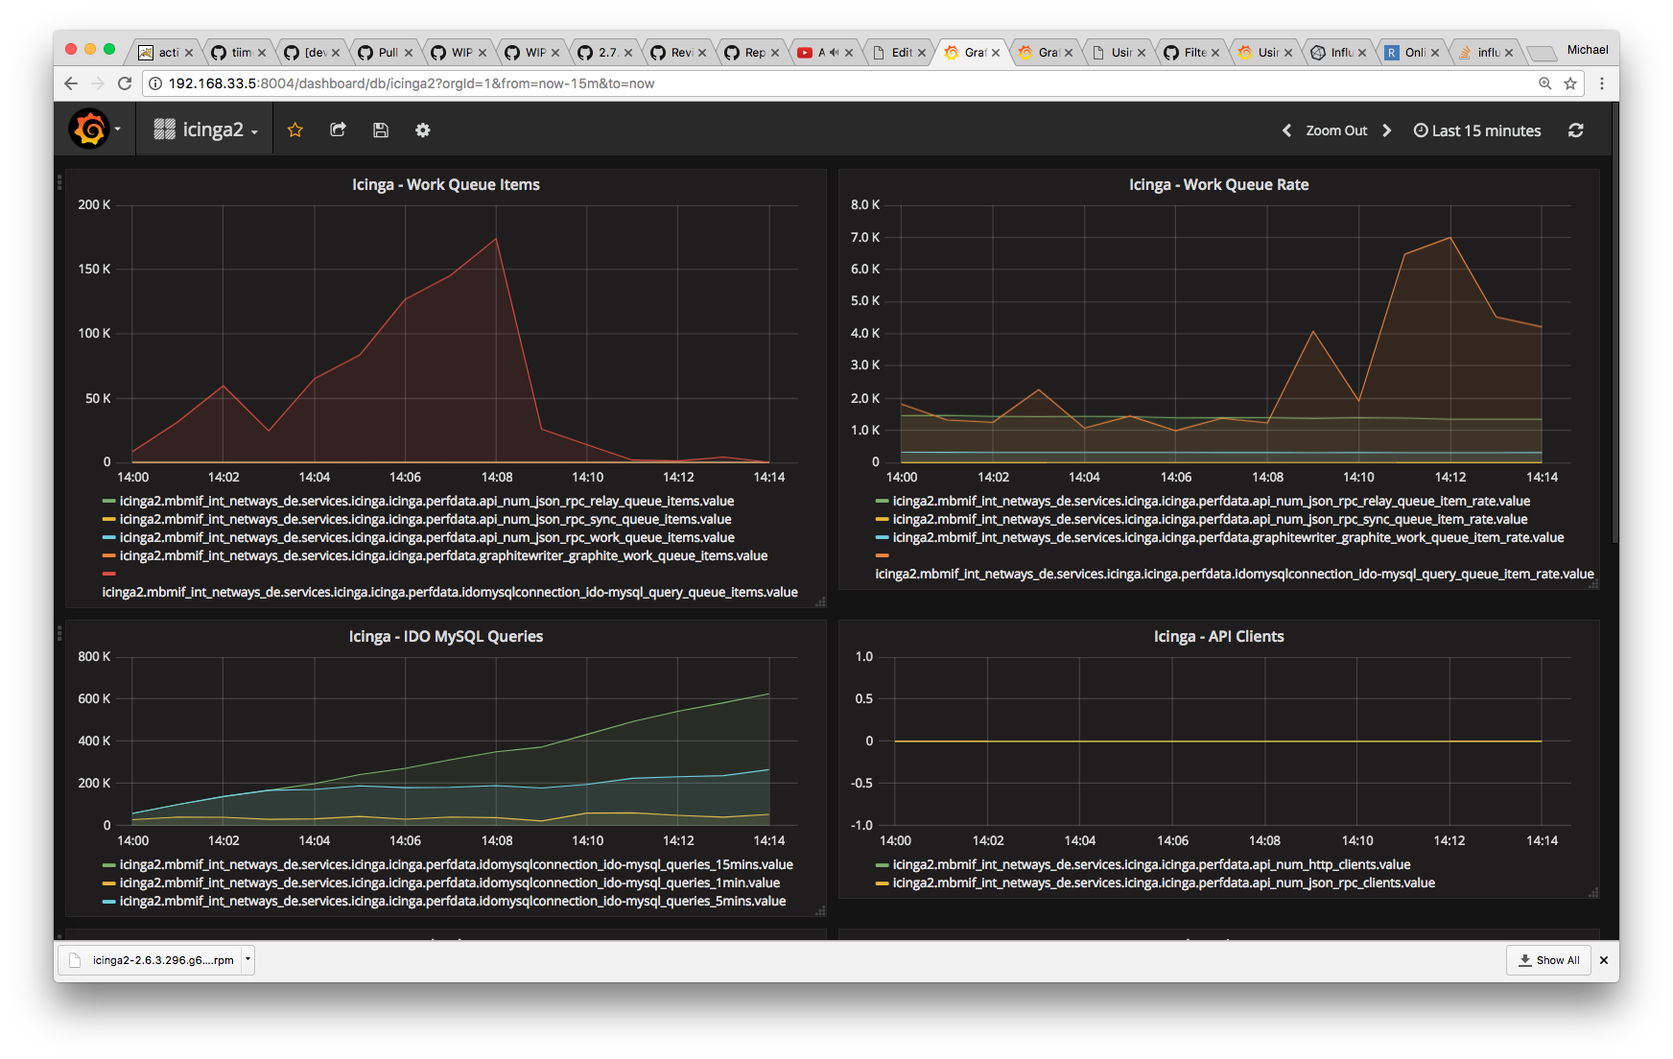Open the new tab button
1673x1059 pixels.
(x=1541, y=53)
